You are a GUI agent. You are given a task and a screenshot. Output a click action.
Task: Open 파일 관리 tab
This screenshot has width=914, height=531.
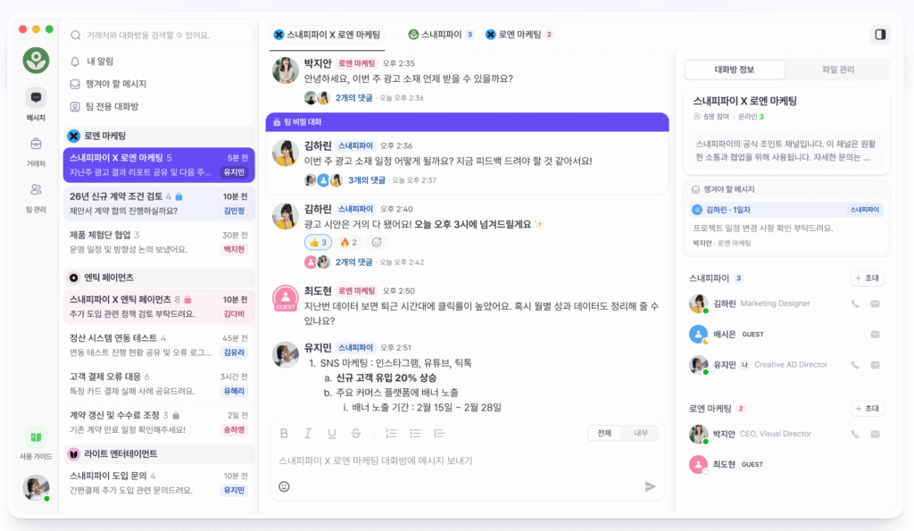pos(837,70)
